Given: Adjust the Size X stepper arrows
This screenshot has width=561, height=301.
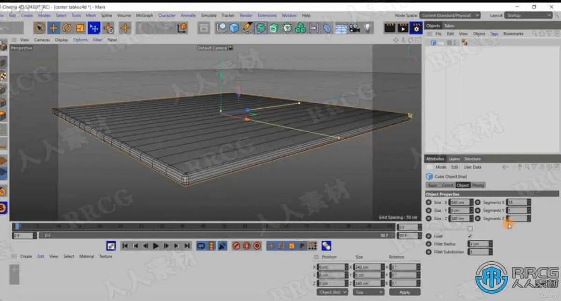Looking at the screenshot, I should click(471, 203).
